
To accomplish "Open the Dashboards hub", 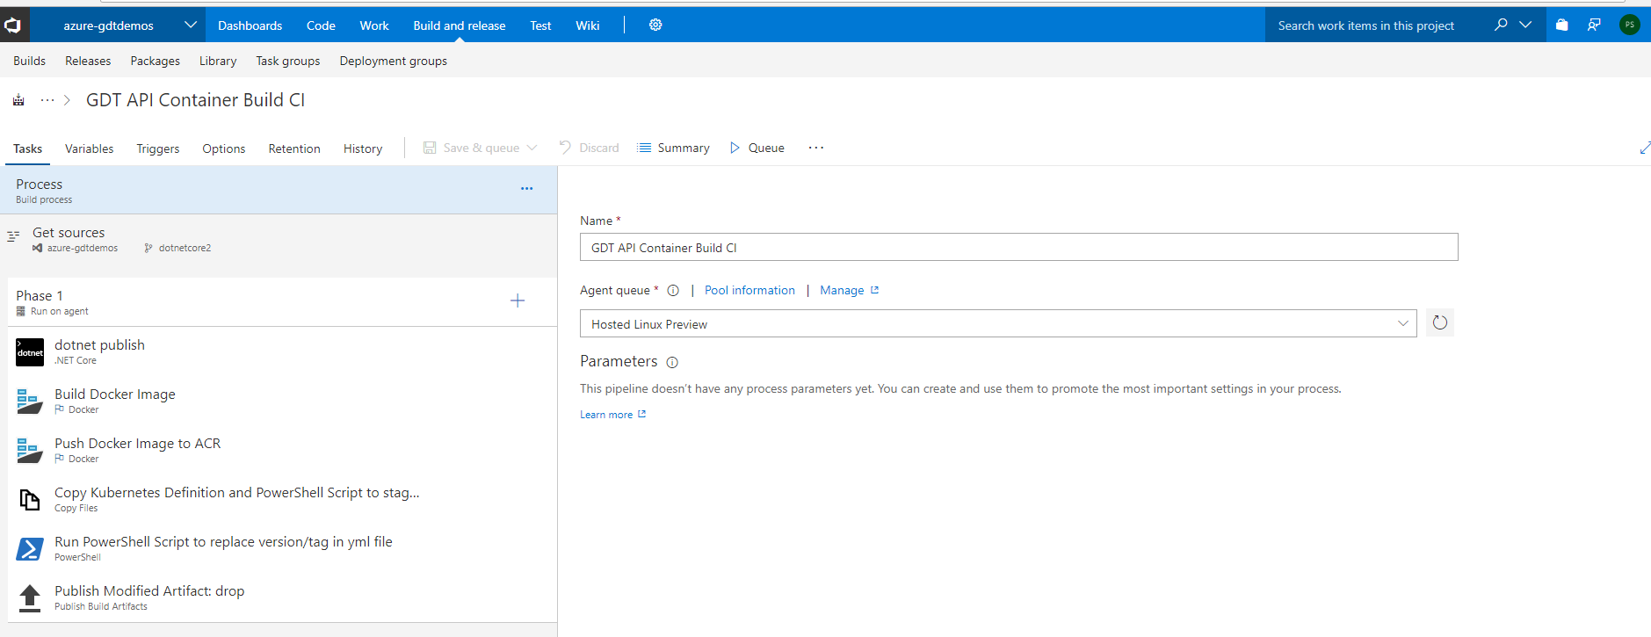I will pos(250,25).
